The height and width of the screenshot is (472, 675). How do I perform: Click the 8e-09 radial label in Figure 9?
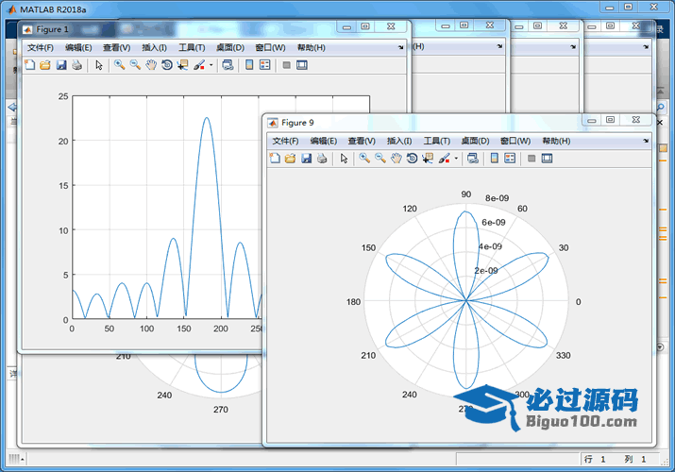[x=497, y=198]
